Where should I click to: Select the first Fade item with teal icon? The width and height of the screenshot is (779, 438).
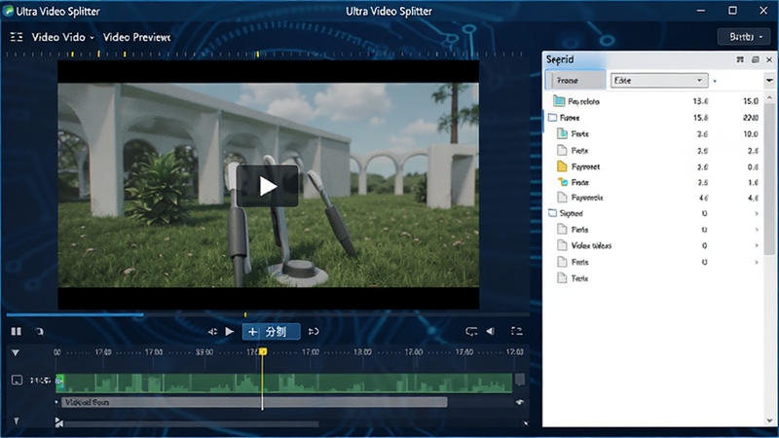coord(655,133)
